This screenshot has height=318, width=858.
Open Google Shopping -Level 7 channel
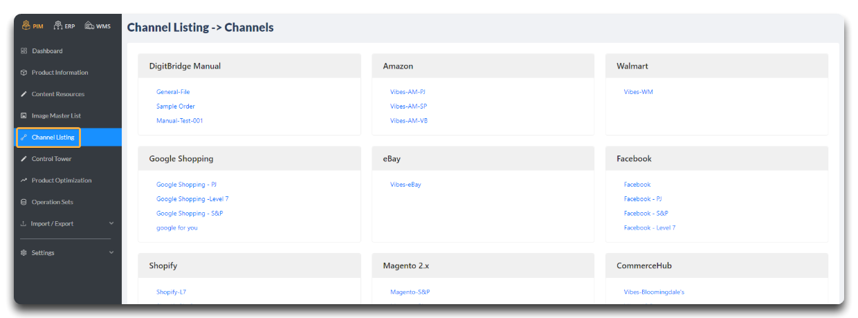coord(192,199)
